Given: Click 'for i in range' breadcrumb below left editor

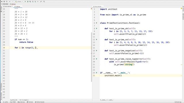Looking at the screenshot, I should coord(24,100).
